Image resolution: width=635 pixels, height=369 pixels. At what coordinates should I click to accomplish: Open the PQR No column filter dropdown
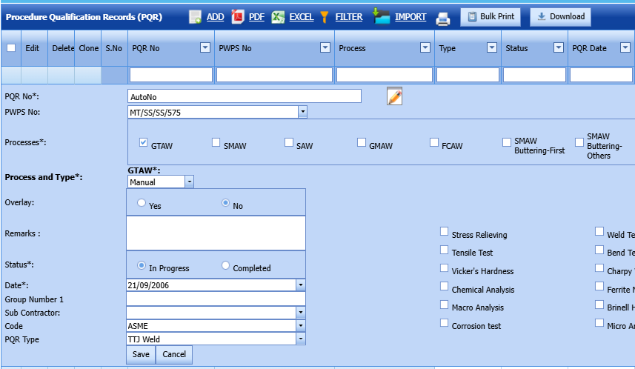(x=205, y=48)
